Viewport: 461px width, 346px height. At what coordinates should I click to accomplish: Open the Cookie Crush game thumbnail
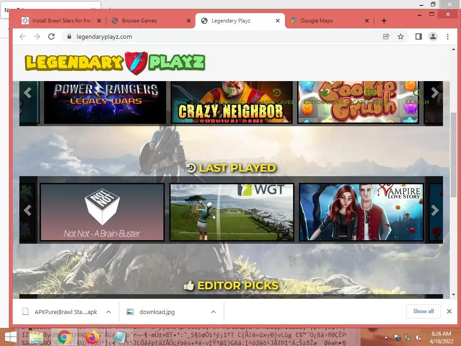point(358,102)
